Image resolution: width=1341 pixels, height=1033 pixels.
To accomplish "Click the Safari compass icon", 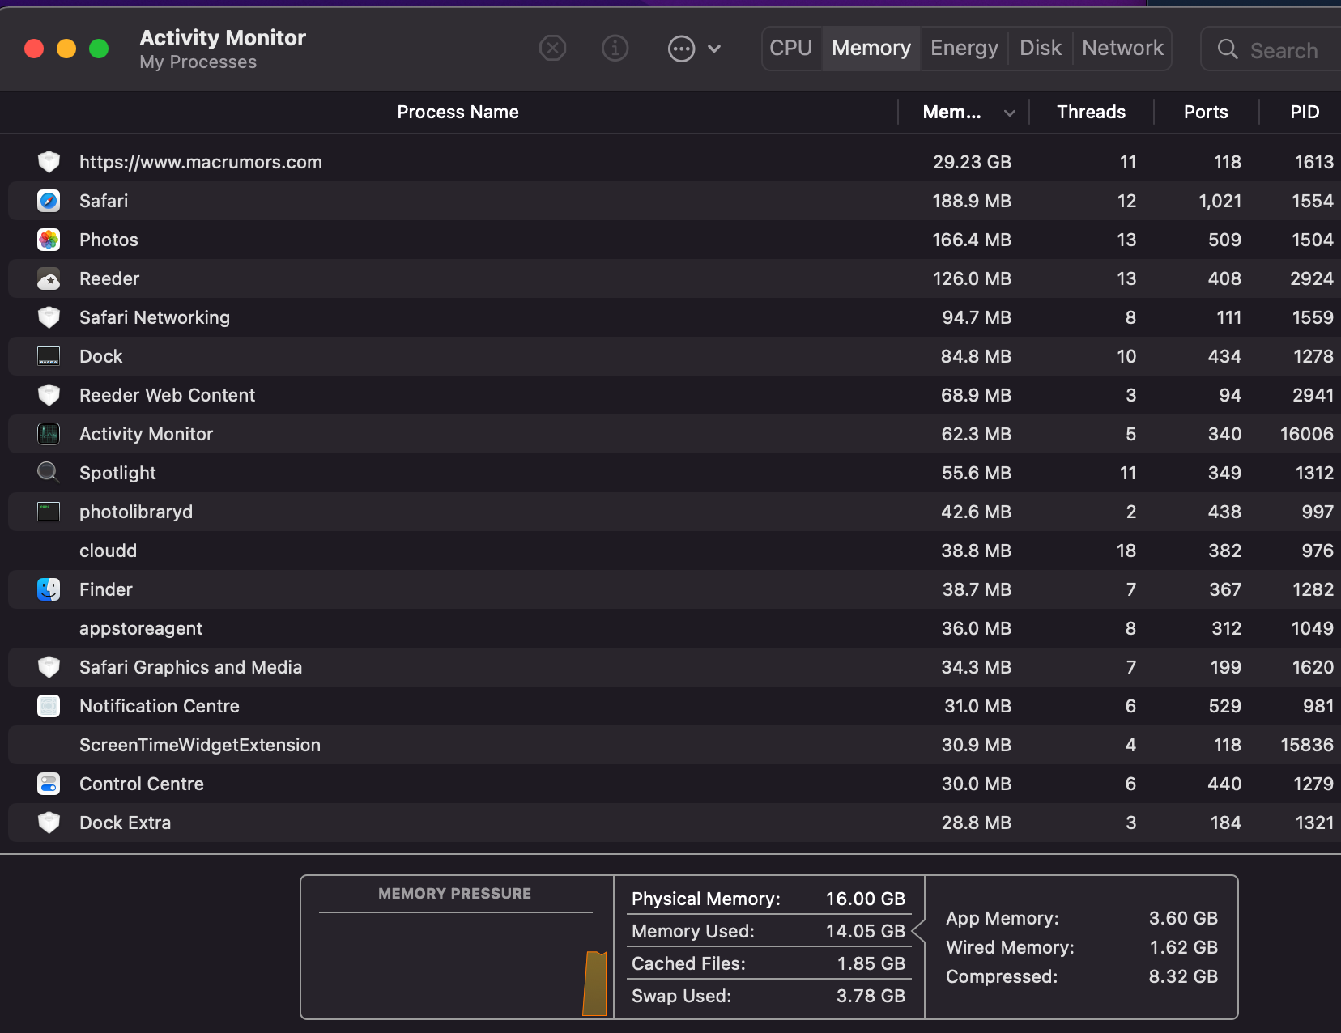I will point(49,201).
